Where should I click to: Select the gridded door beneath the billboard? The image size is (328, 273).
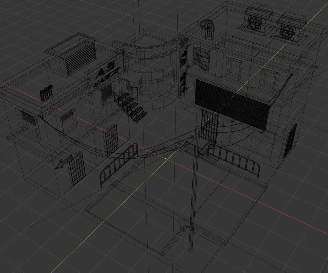coord(210,126)
